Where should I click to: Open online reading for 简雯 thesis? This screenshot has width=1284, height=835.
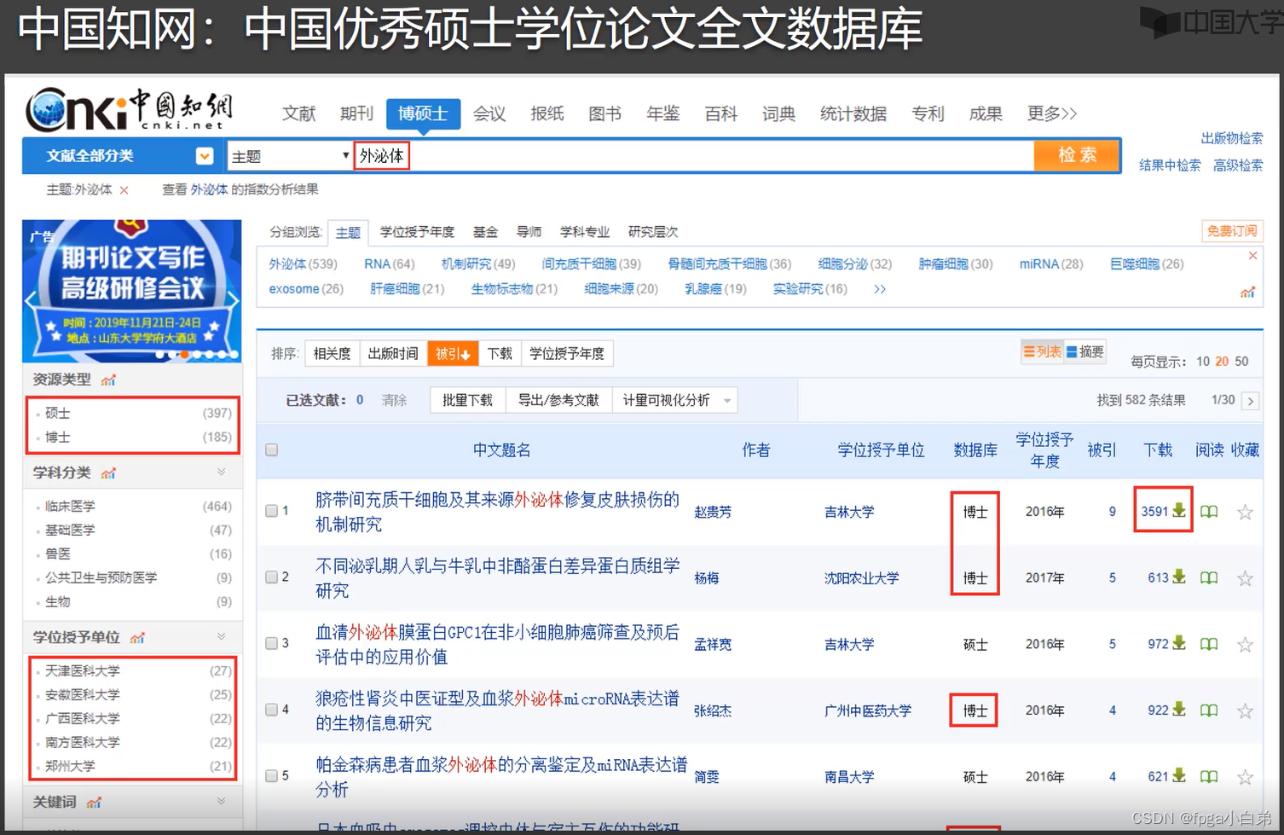click(1209, 777)
